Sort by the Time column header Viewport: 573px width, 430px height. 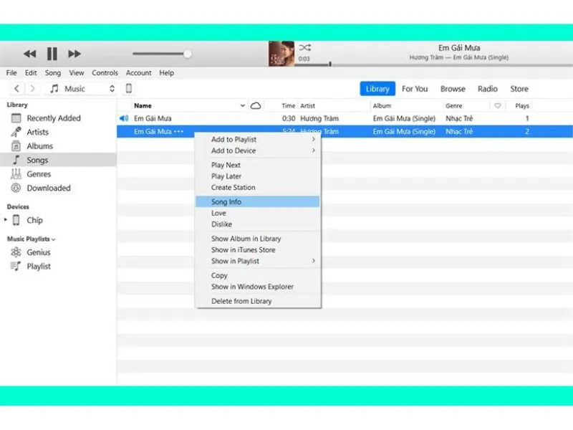click(x=289, y=105)
